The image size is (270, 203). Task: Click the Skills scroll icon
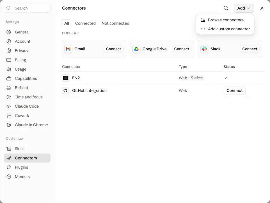pyautogui.click(x=9, y=149)
